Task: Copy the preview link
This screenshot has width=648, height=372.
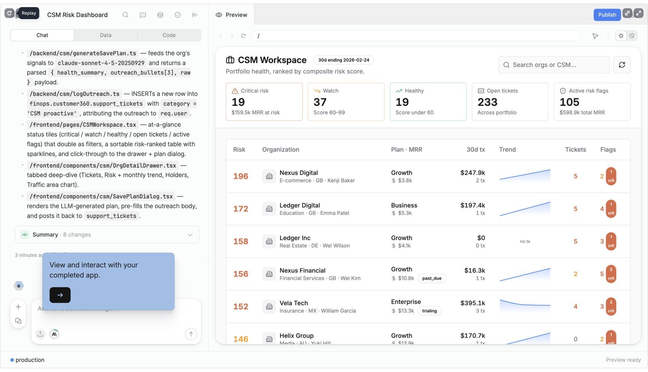Action: (x=627, y=13)
